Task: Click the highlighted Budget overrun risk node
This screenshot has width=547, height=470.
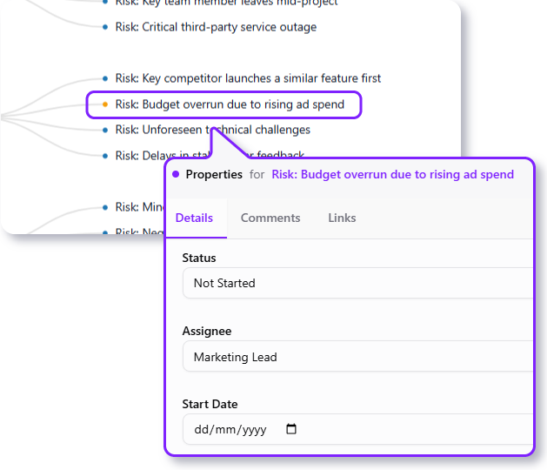Action: [x=230, y=104]
